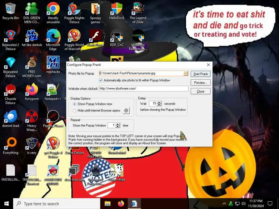Adjust the Wait seconds delay spinner
Viewport: 279px width, 209px height.
[x=159, y=104]
